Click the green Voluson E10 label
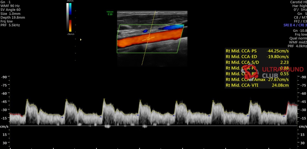 110,13
